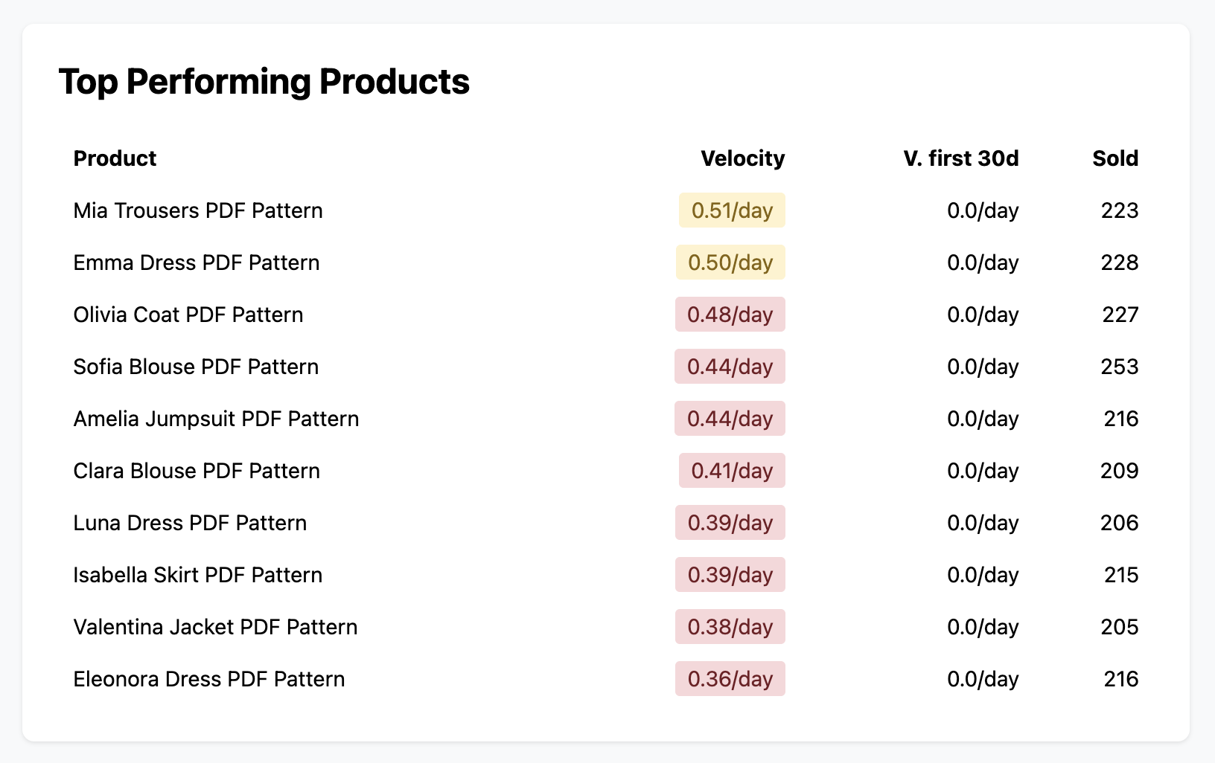Click the yellow 0.51/day velocity badge
The image size is (1215, 763).
(731, 210)
